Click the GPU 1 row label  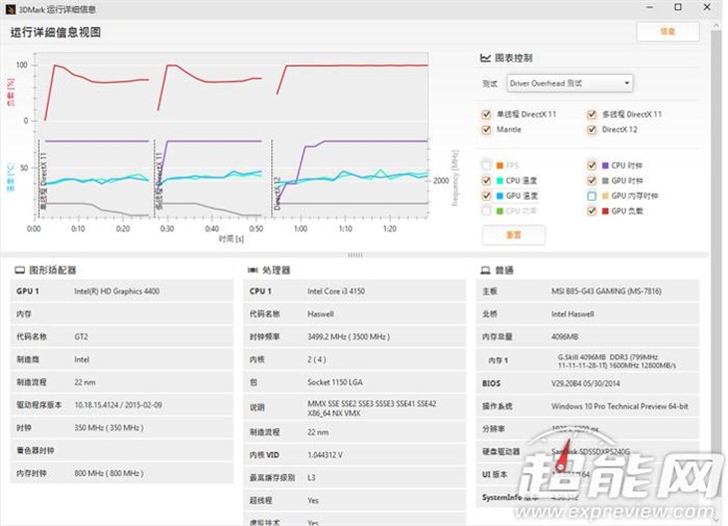[x=27, y=291]
